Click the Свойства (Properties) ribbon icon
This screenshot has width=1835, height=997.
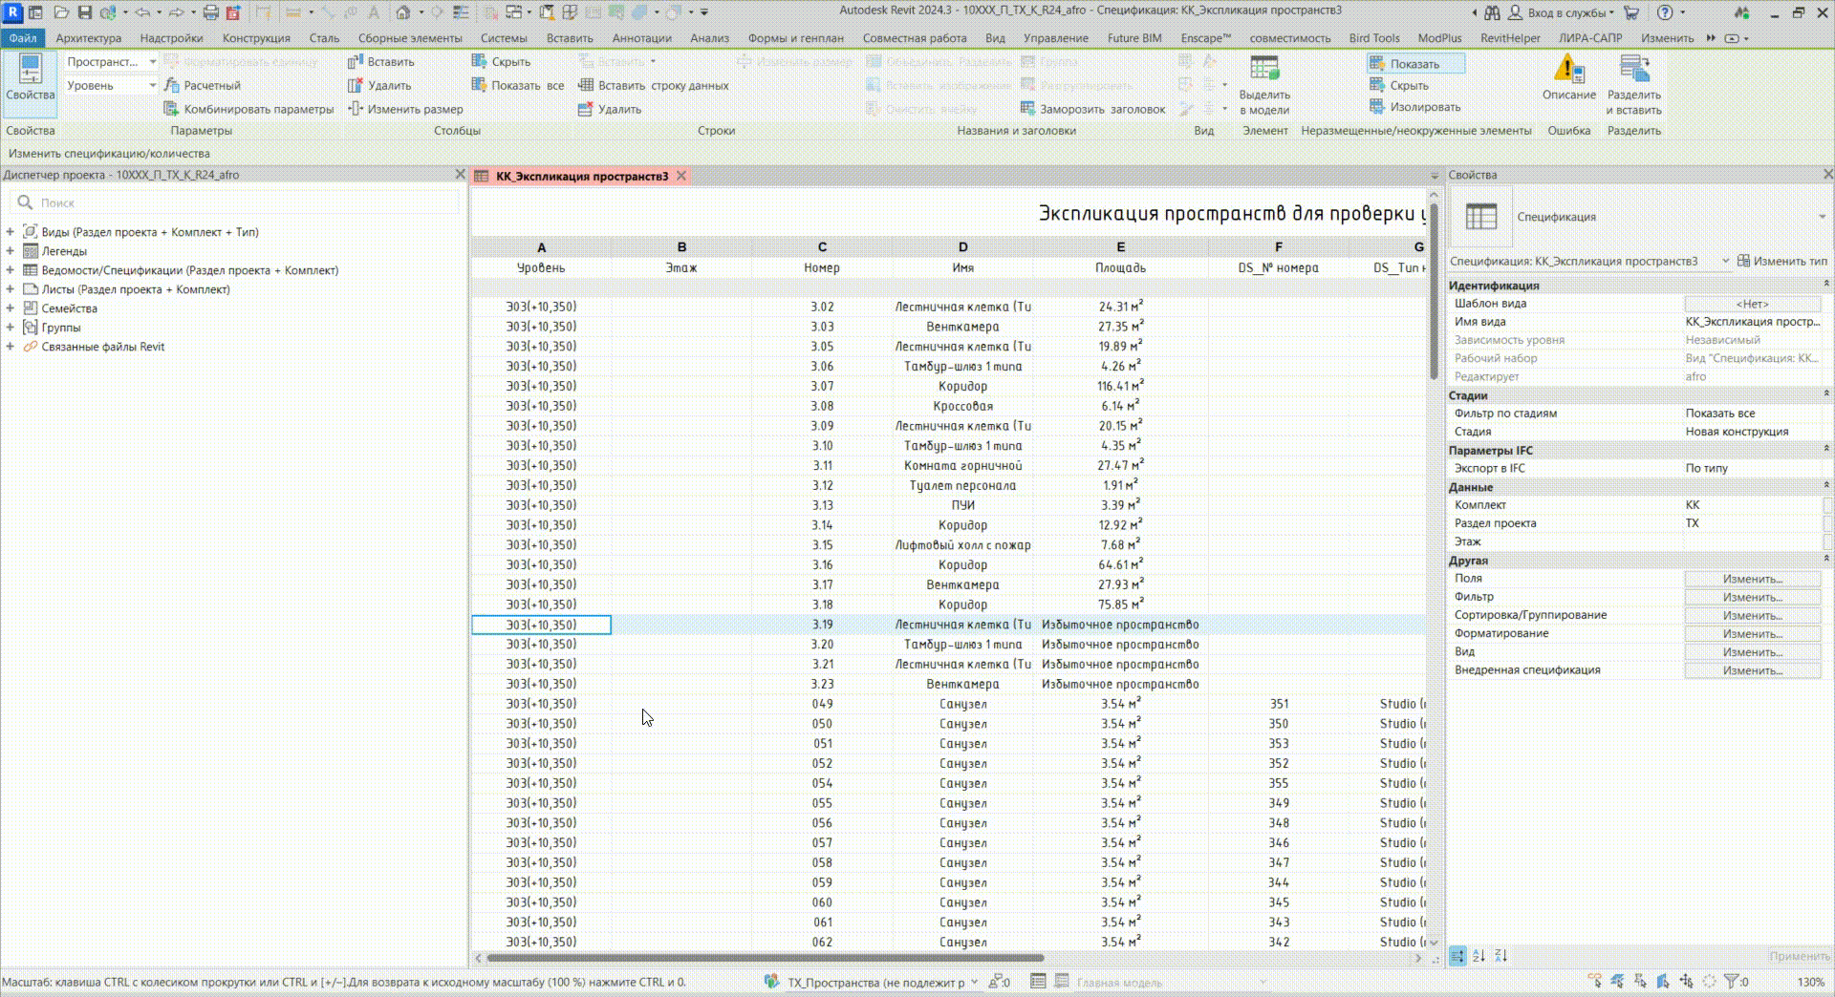(30, 76)
